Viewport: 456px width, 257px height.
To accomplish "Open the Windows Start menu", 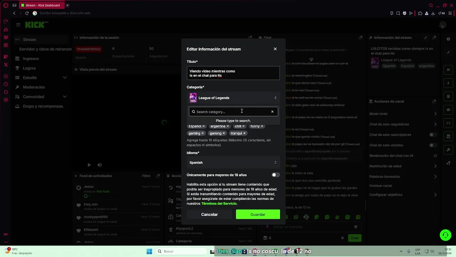I will click(149, 251).
